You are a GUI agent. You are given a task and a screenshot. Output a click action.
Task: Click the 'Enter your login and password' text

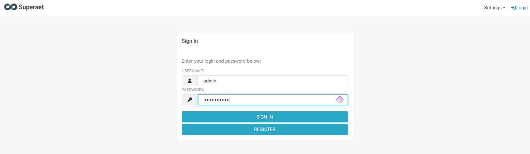[x=221, y=61]
